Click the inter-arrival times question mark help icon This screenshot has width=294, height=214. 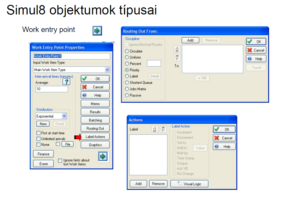click(x=66, y=82)
